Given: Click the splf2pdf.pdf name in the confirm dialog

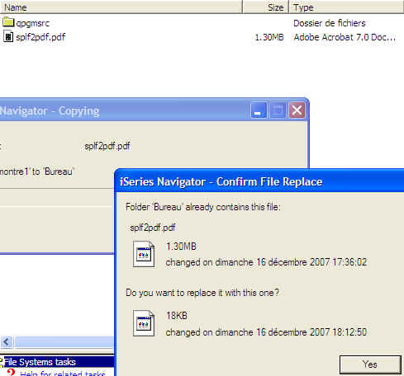Looking at the screenshot, I should (153, 228).
